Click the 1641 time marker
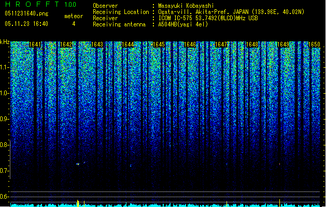Image resolution: width=326 pixels, height=207 pixels. click(35, 45)
